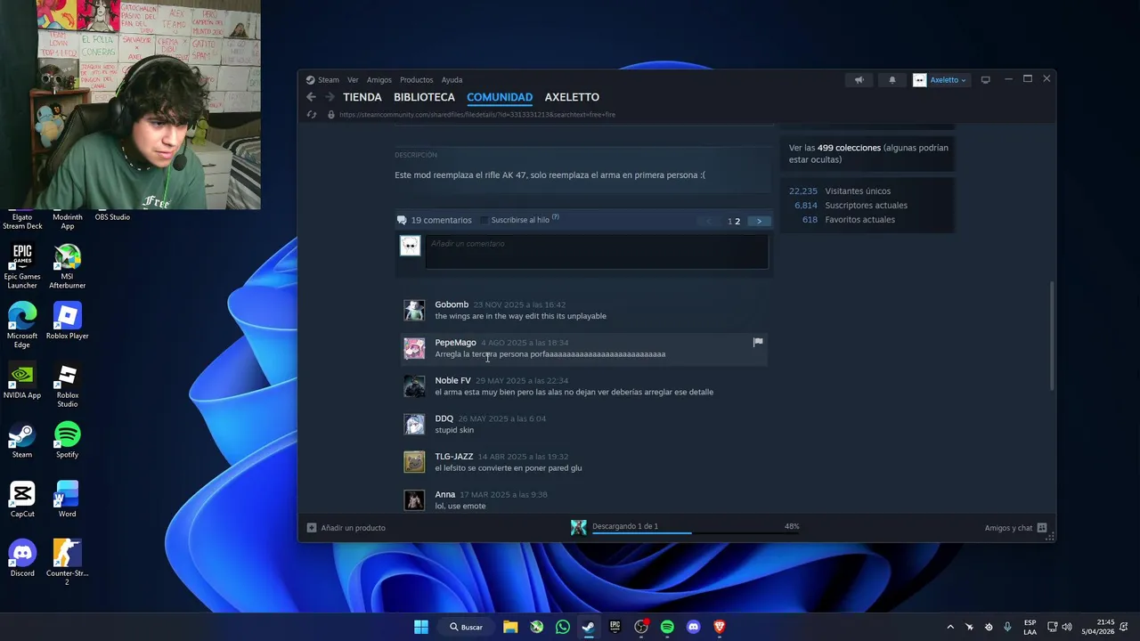Click the Añadir un comentario field
This screenshot has width=1140, height=641.
pos(596,252)
